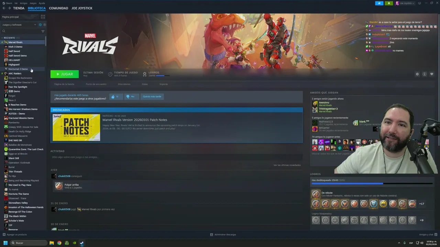This screenshot has height=247, width=440.
Task: Open the Guías link
Action: [145, 84]
